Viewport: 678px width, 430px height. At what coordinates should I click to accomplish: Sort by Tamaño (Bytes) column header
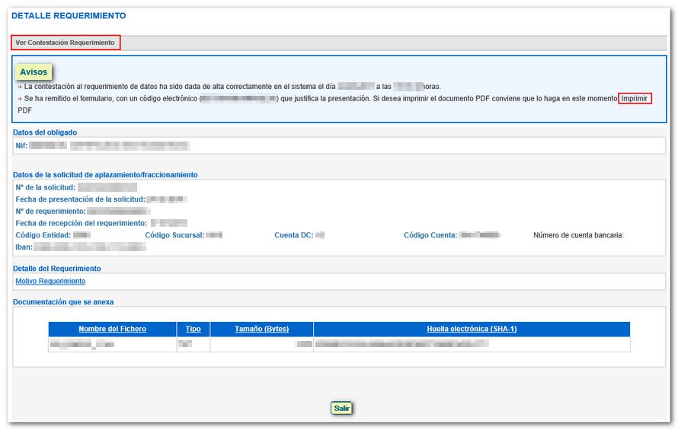pyautogui.click(x=261, y=330)
